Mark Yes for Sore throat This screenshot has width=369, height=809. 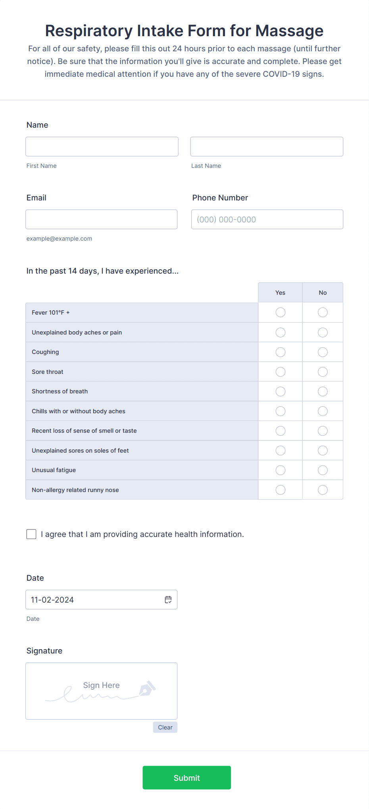281,372
